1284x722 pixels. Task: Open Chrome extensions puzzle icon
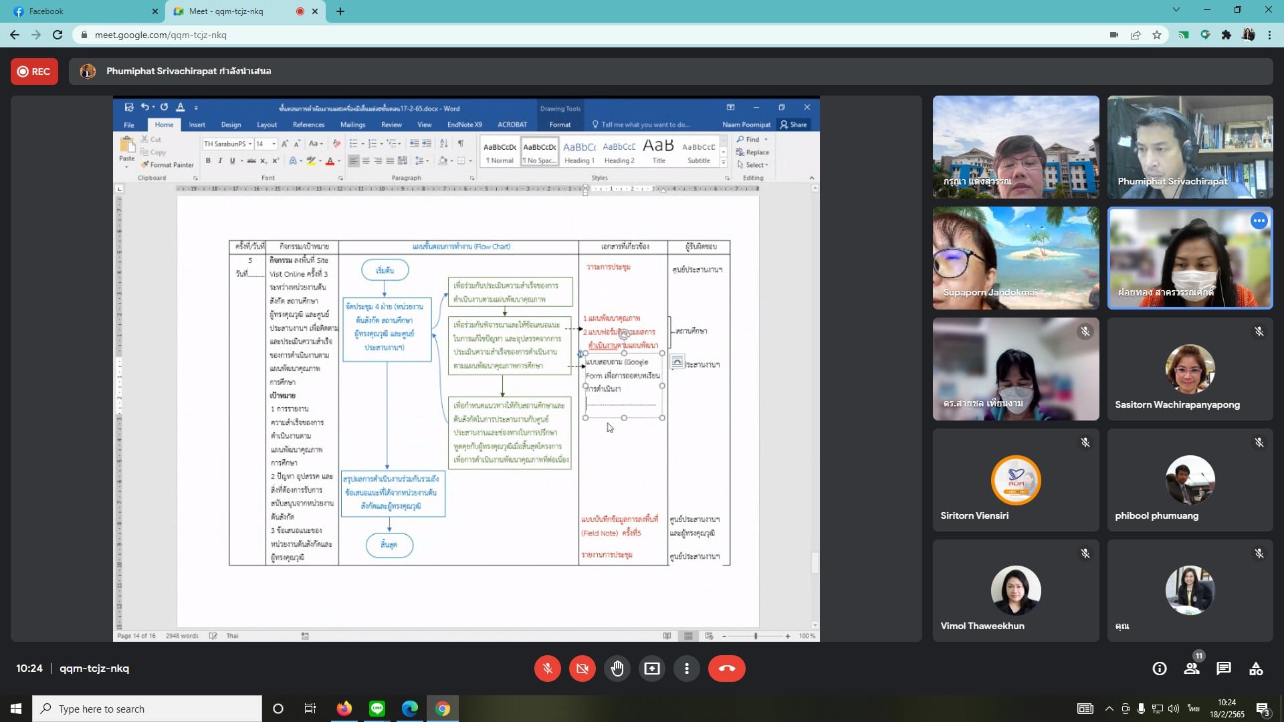click(1226, 35)
